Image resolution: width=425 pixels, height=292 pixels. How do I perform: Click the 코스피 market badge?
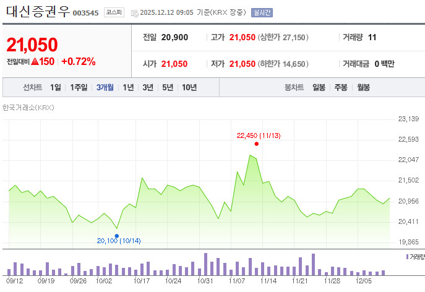[x=114, y=12]
